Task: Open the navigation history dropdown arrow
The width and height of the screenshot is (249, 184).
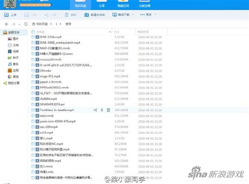Action: click(19, 24)
